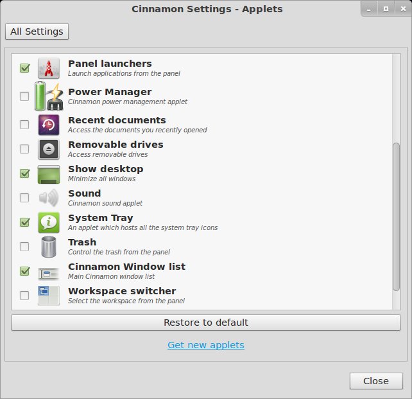Screen dimensions: 412x399
Task: Select the "Sound" title text
Action: (84, 193)
